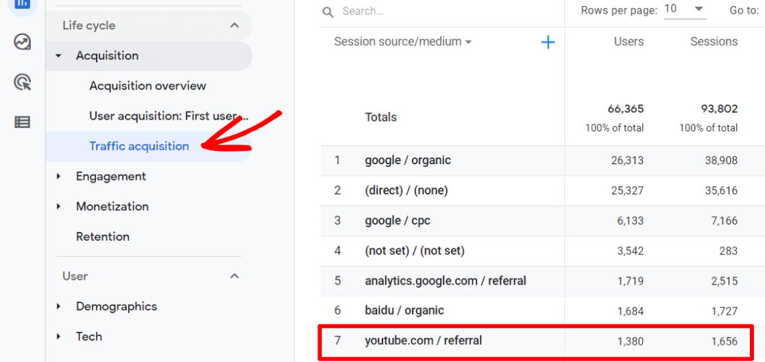Expand the Engagement menu group

[x=58, y=177]
